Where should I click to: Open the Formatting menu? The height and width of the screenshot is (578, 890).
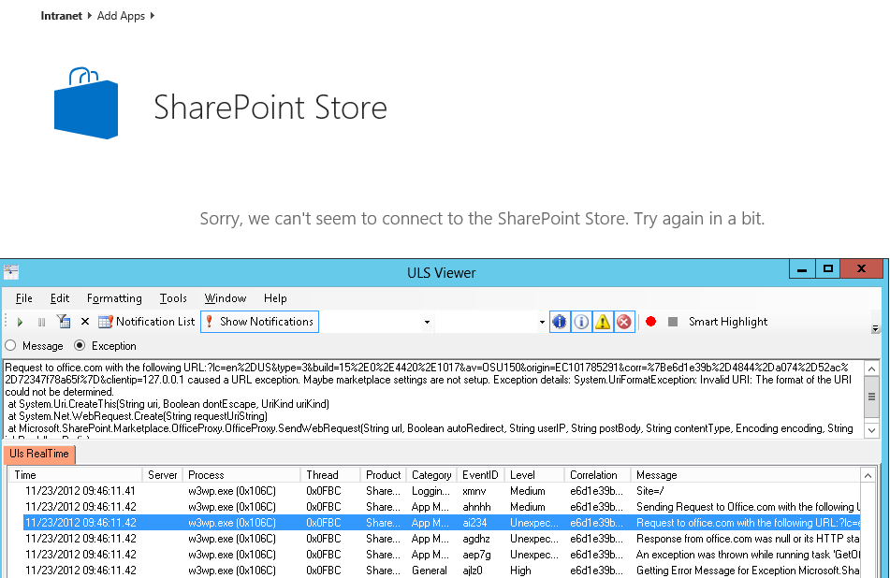click(x=114, y=298)
